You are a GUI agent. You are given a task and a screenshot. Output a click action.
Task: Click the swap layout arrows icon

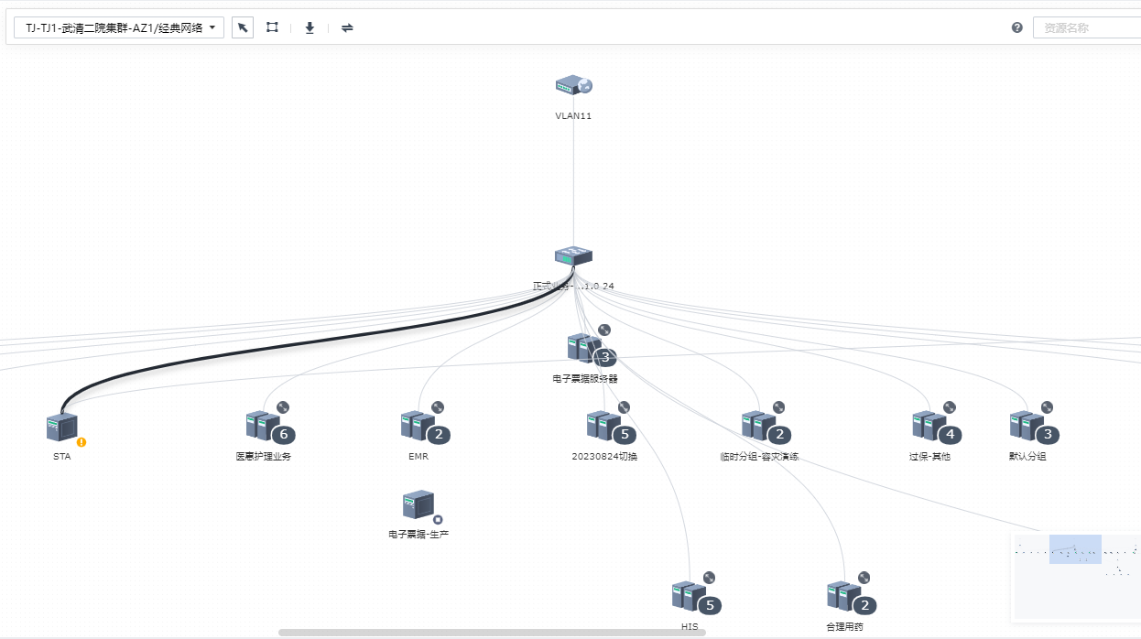[347, 27]
